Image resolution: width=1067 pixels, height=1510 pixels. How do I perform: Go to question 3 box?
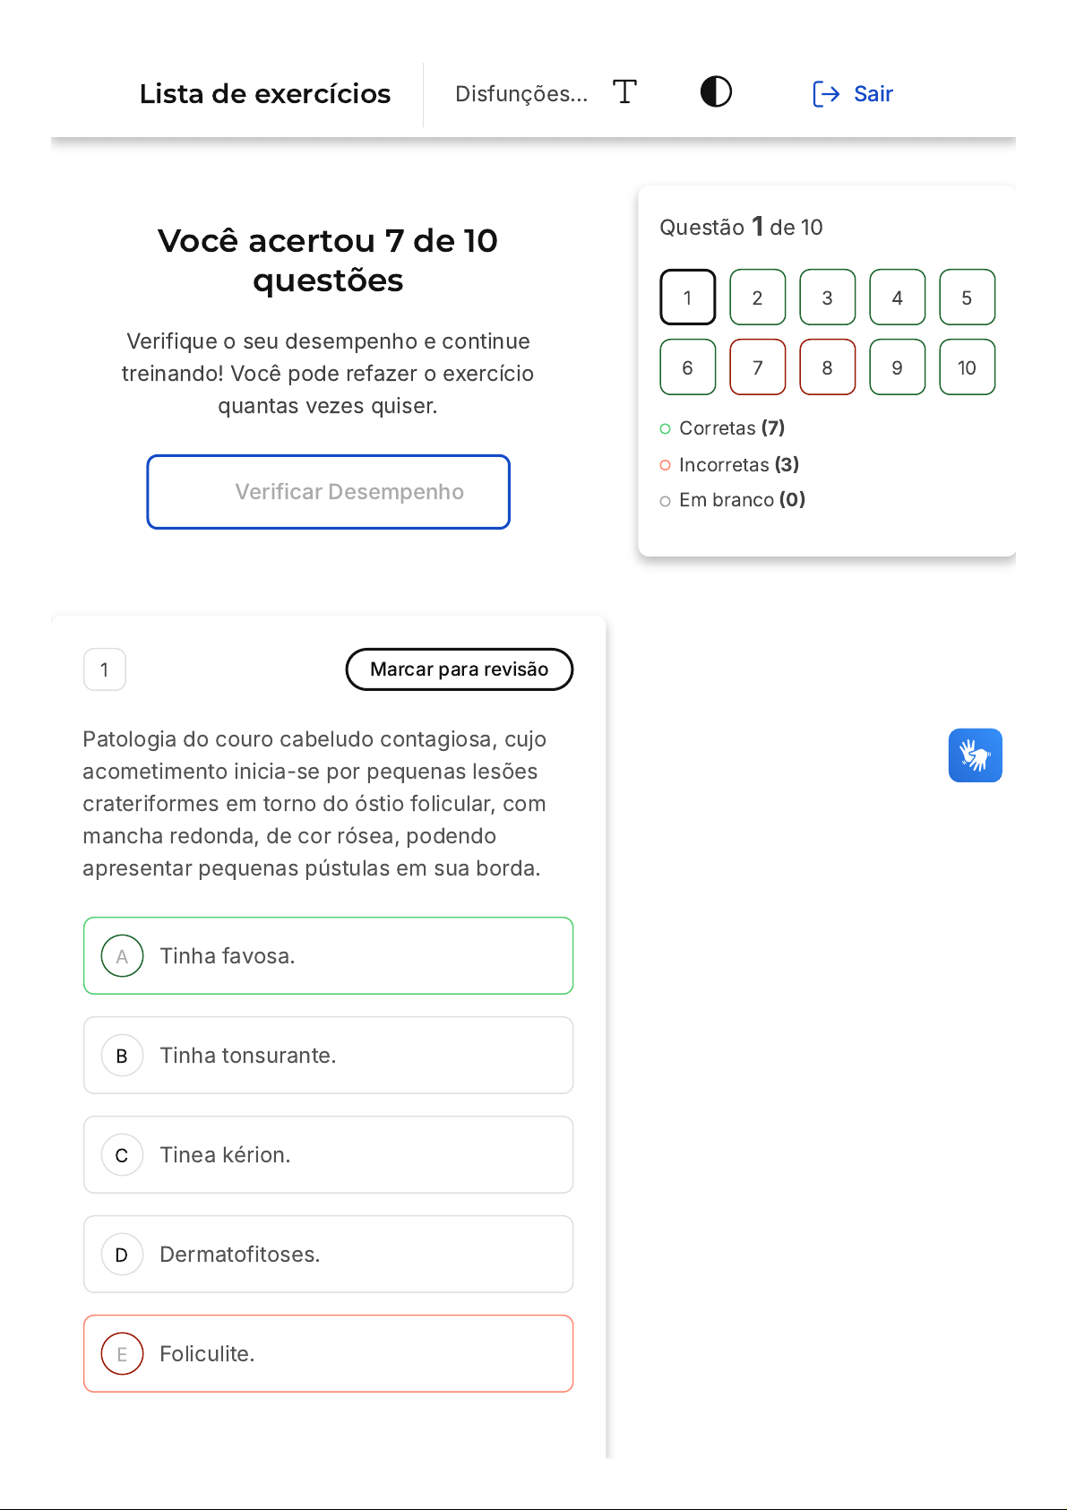pos(827,297)
